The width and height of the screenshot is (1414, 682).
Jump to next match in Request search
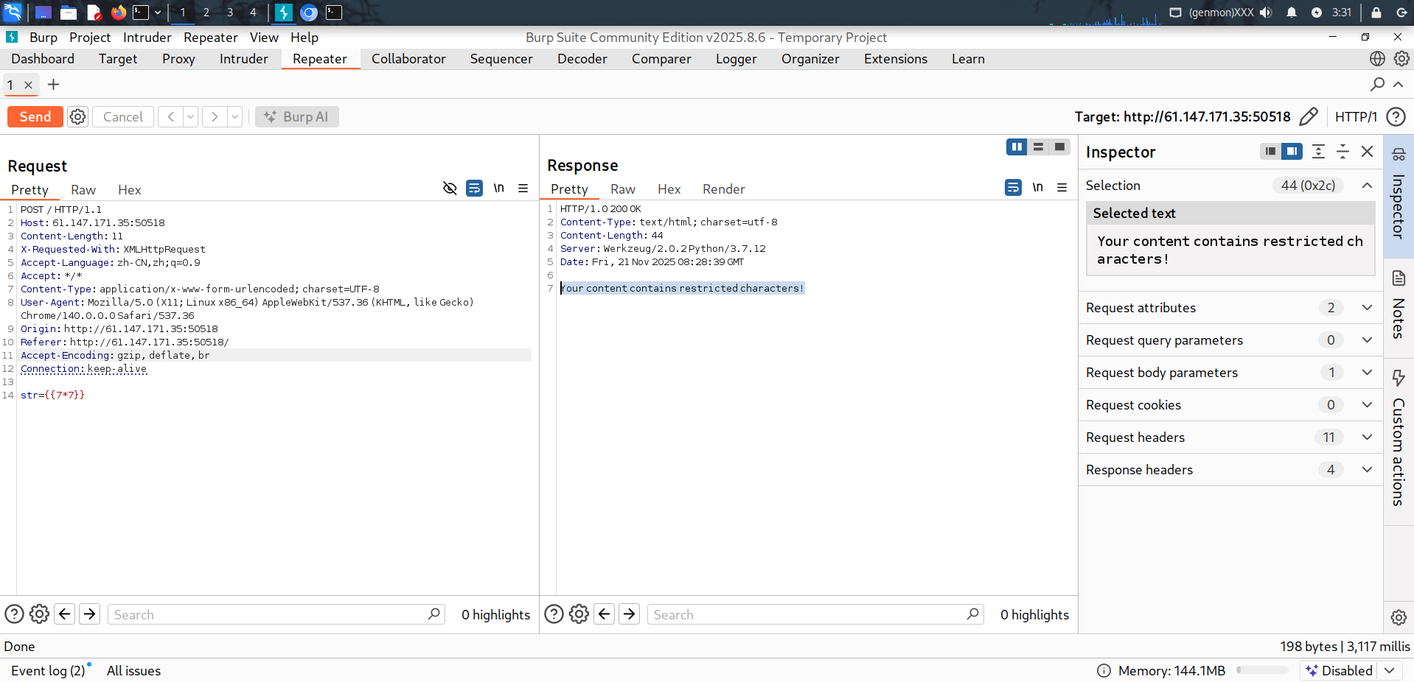90,614
